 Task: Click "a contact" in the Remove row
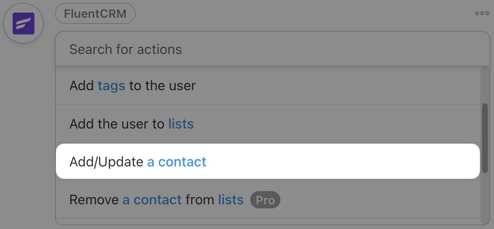tap(152, 200)
